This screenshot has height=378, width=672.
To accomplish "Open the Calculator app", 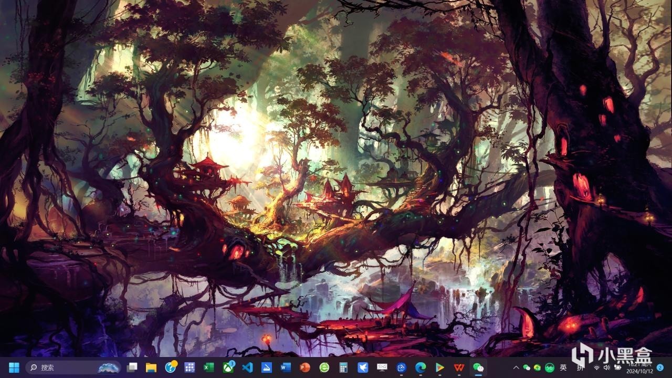I will point(343,367).
